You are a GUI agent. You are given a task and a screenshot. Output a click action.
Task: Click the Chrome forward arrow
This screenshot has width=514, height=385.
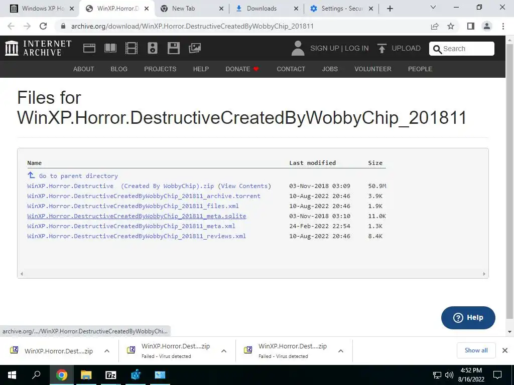[27, 26]
